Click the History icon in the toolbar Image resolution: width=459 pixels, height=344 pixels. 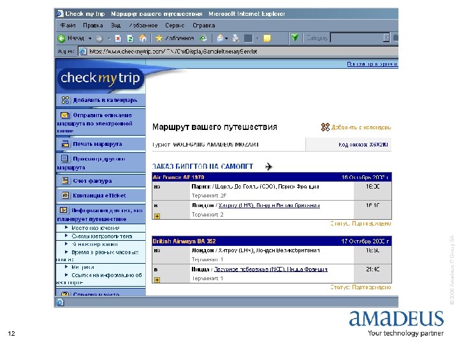(x=203, y=38)
